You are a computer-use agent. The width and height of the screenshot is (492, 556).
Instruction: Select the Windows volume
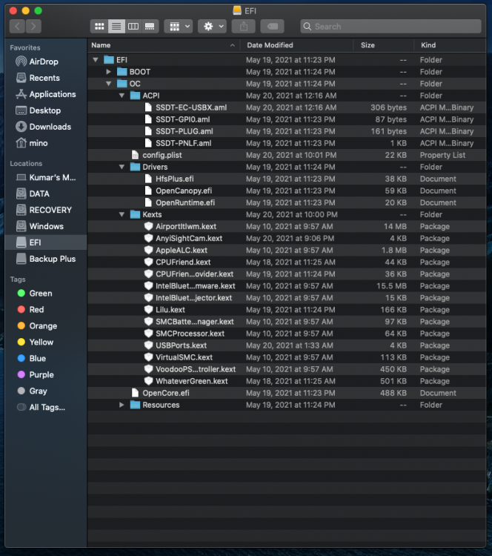[x=46, y=226]
